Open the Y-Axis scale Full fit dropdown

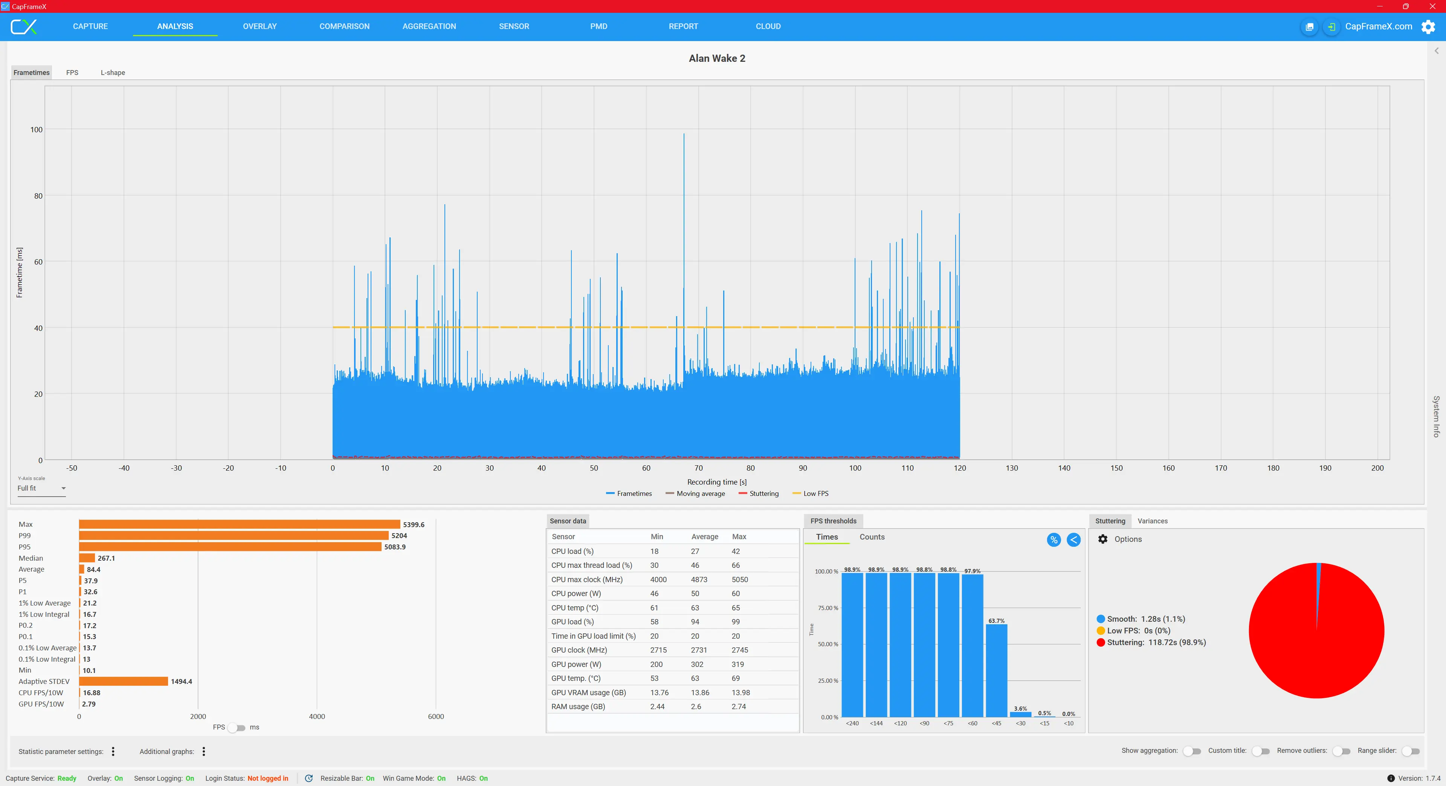point(41,488)
